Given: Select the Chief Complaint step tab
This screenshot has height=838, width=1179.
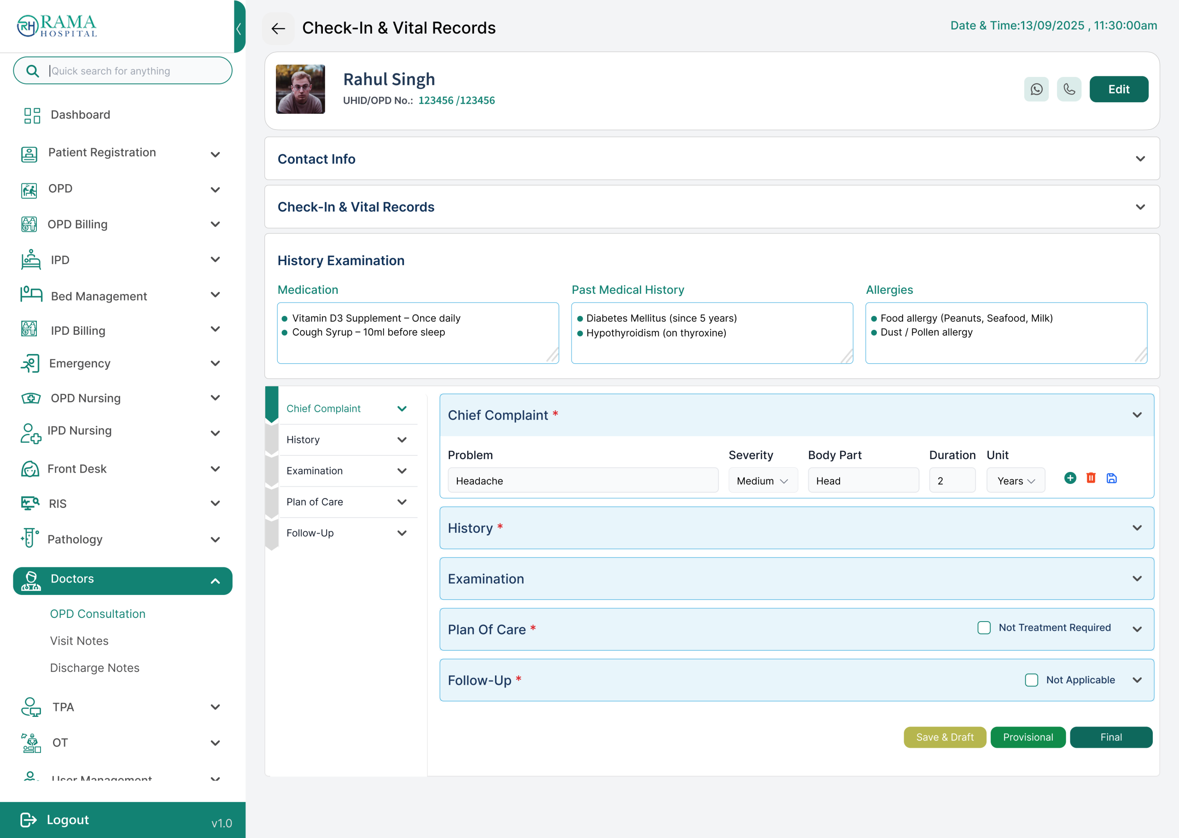Looking at the screenshot, I should pyautogui.click(x=348, y=409).
